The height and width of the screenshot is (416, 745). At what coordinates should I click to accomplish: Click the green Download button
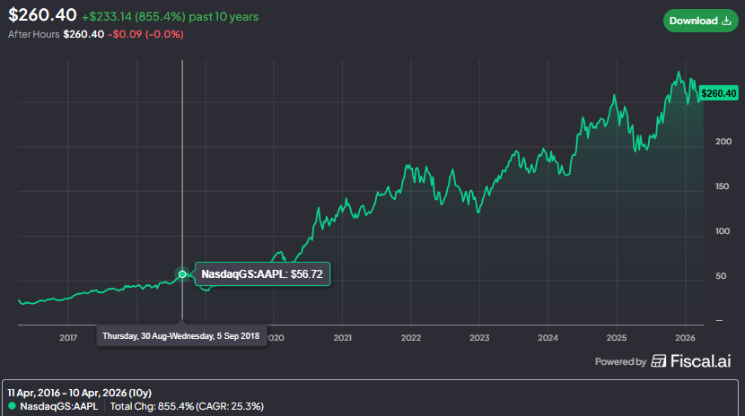pos(700,21)
